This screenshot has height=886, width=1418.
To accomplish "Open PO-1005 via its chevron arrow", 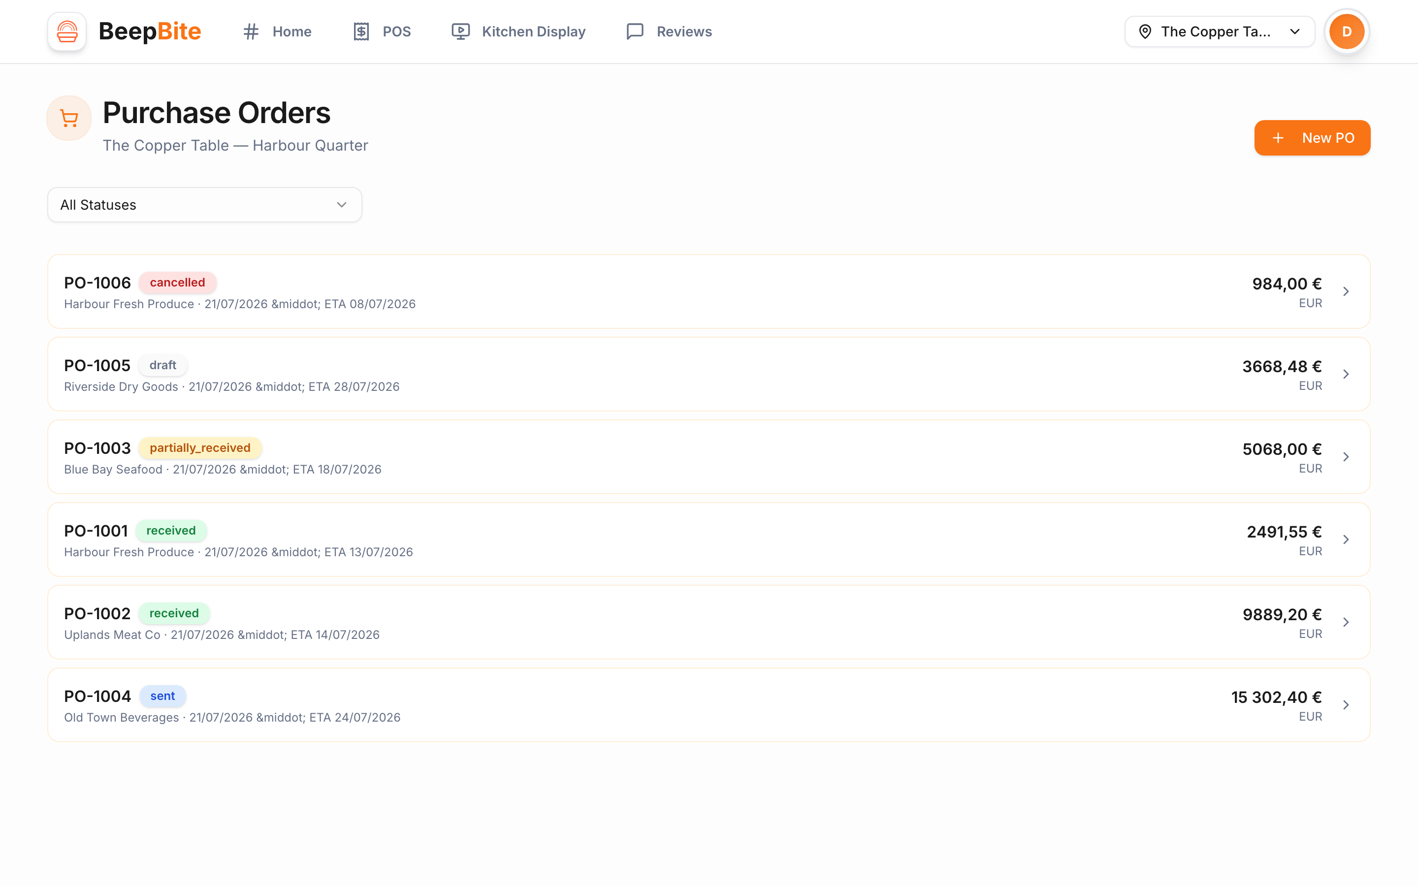I will 1346,374.
